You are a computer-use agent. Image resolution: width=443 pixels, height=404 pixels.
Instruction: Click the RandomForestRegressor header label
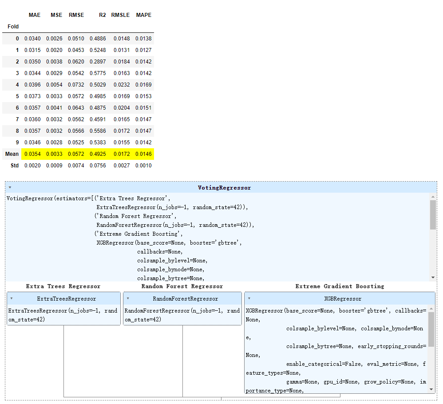pyautogui.click(x=186, y=299)
